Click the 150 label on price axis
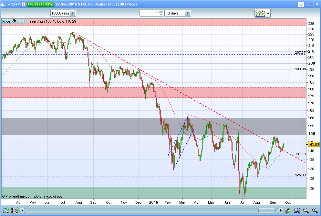 coord(312,134)
